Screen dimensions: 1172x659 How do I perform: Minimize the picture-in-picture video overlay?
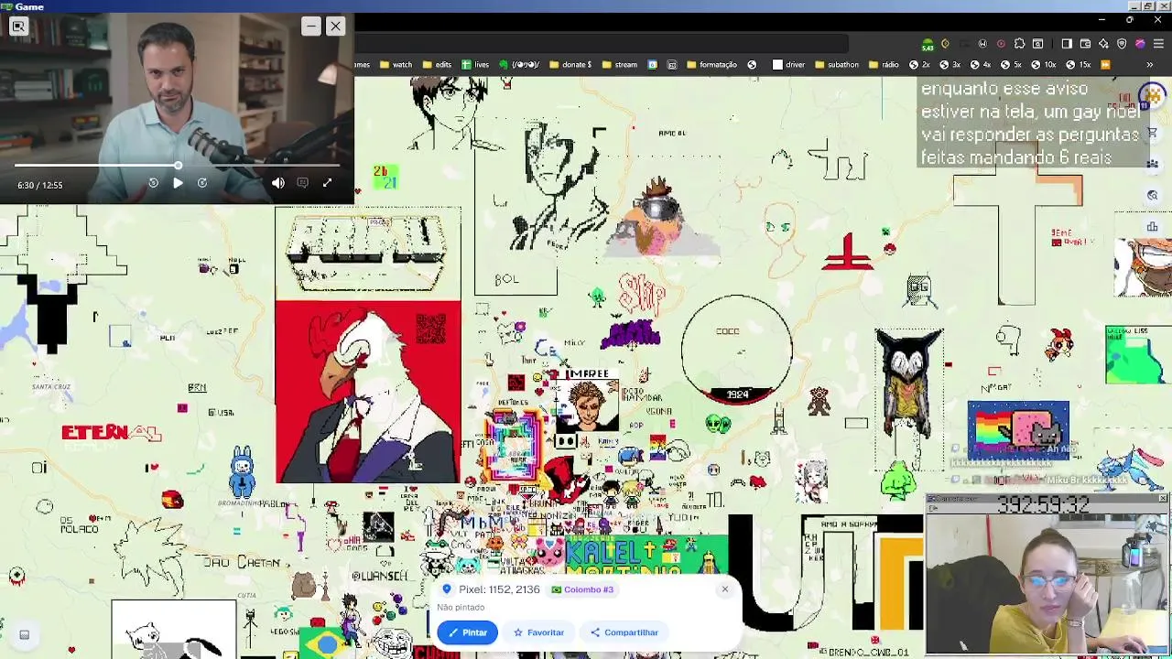[x=311, y=27]
